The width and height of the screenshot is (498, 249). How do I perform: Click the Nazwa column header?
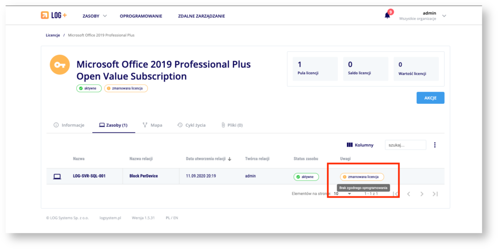tap(79, 159)
